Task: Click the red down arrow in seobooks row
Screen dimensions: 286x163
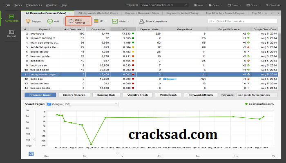Action: point(248,61)
